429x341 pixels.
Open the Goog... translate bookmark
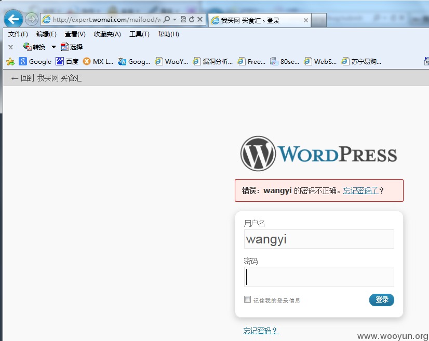134,62
